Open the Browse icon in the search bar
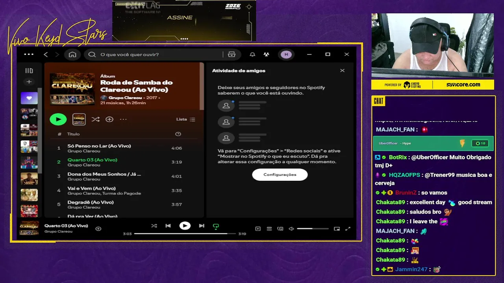The width and height of the screenshot is (504, 283). point(232,55)
